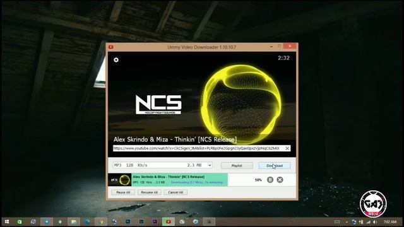404x227 pixels.
Task: Open the Windows Start button
Action: [7, 221]
